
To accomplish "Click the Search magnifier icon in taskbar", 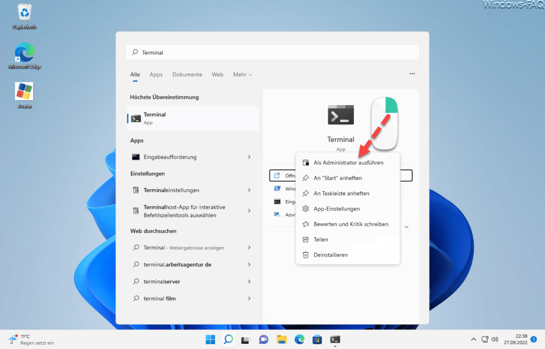I will pos(228,339).
